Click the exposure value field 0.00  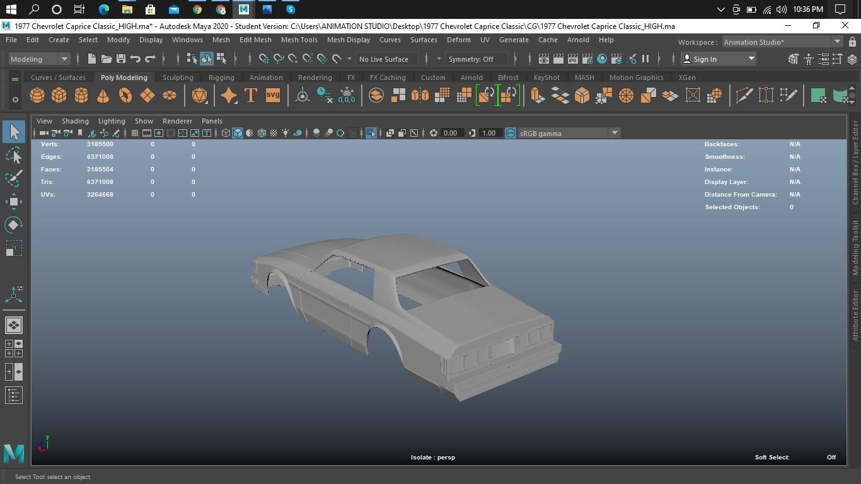pyautogui.click(x=451, y=133)
